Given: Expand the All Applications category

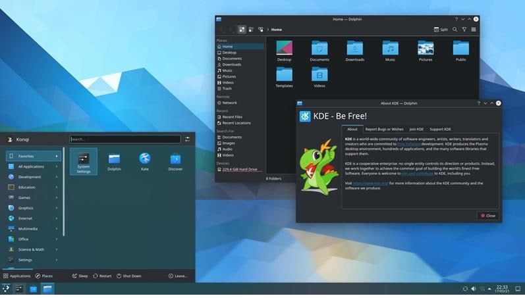Looking at the screenshot, I should click(x=33, y=166).
